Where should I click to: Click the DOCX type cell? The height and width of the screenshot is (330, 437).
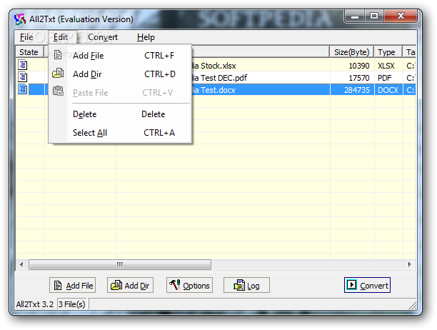click(388, 90)
